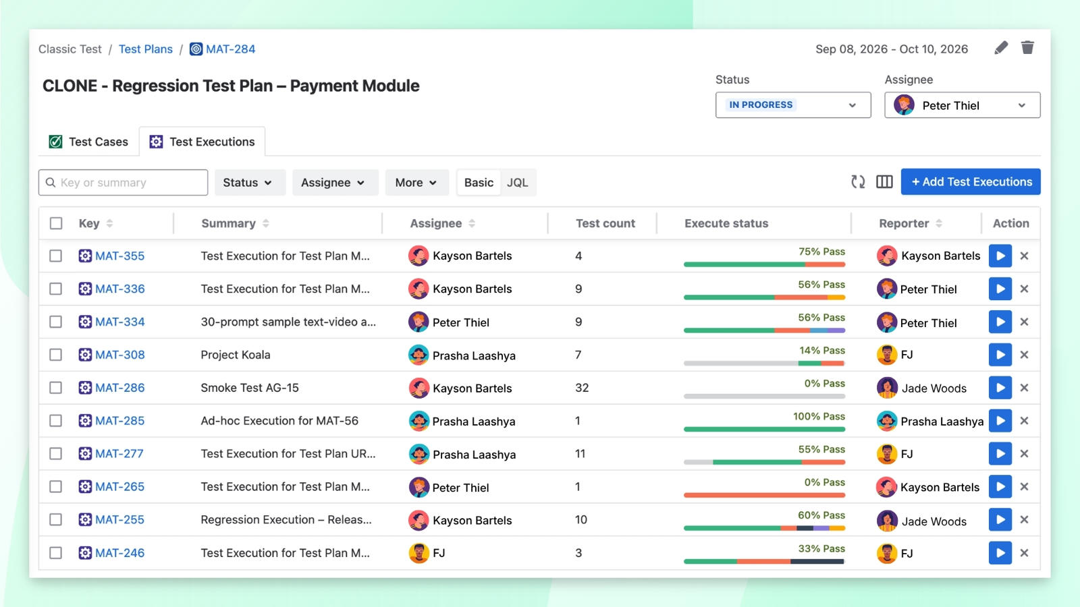Screen dimensions: 1080x607
Task: Click the delete trash icon
Action: coord(1027,47)
